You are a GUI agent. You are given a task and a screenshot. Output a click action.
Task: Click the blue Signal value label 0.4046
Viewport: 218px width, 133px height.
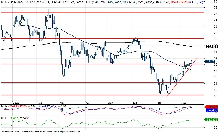211,110
